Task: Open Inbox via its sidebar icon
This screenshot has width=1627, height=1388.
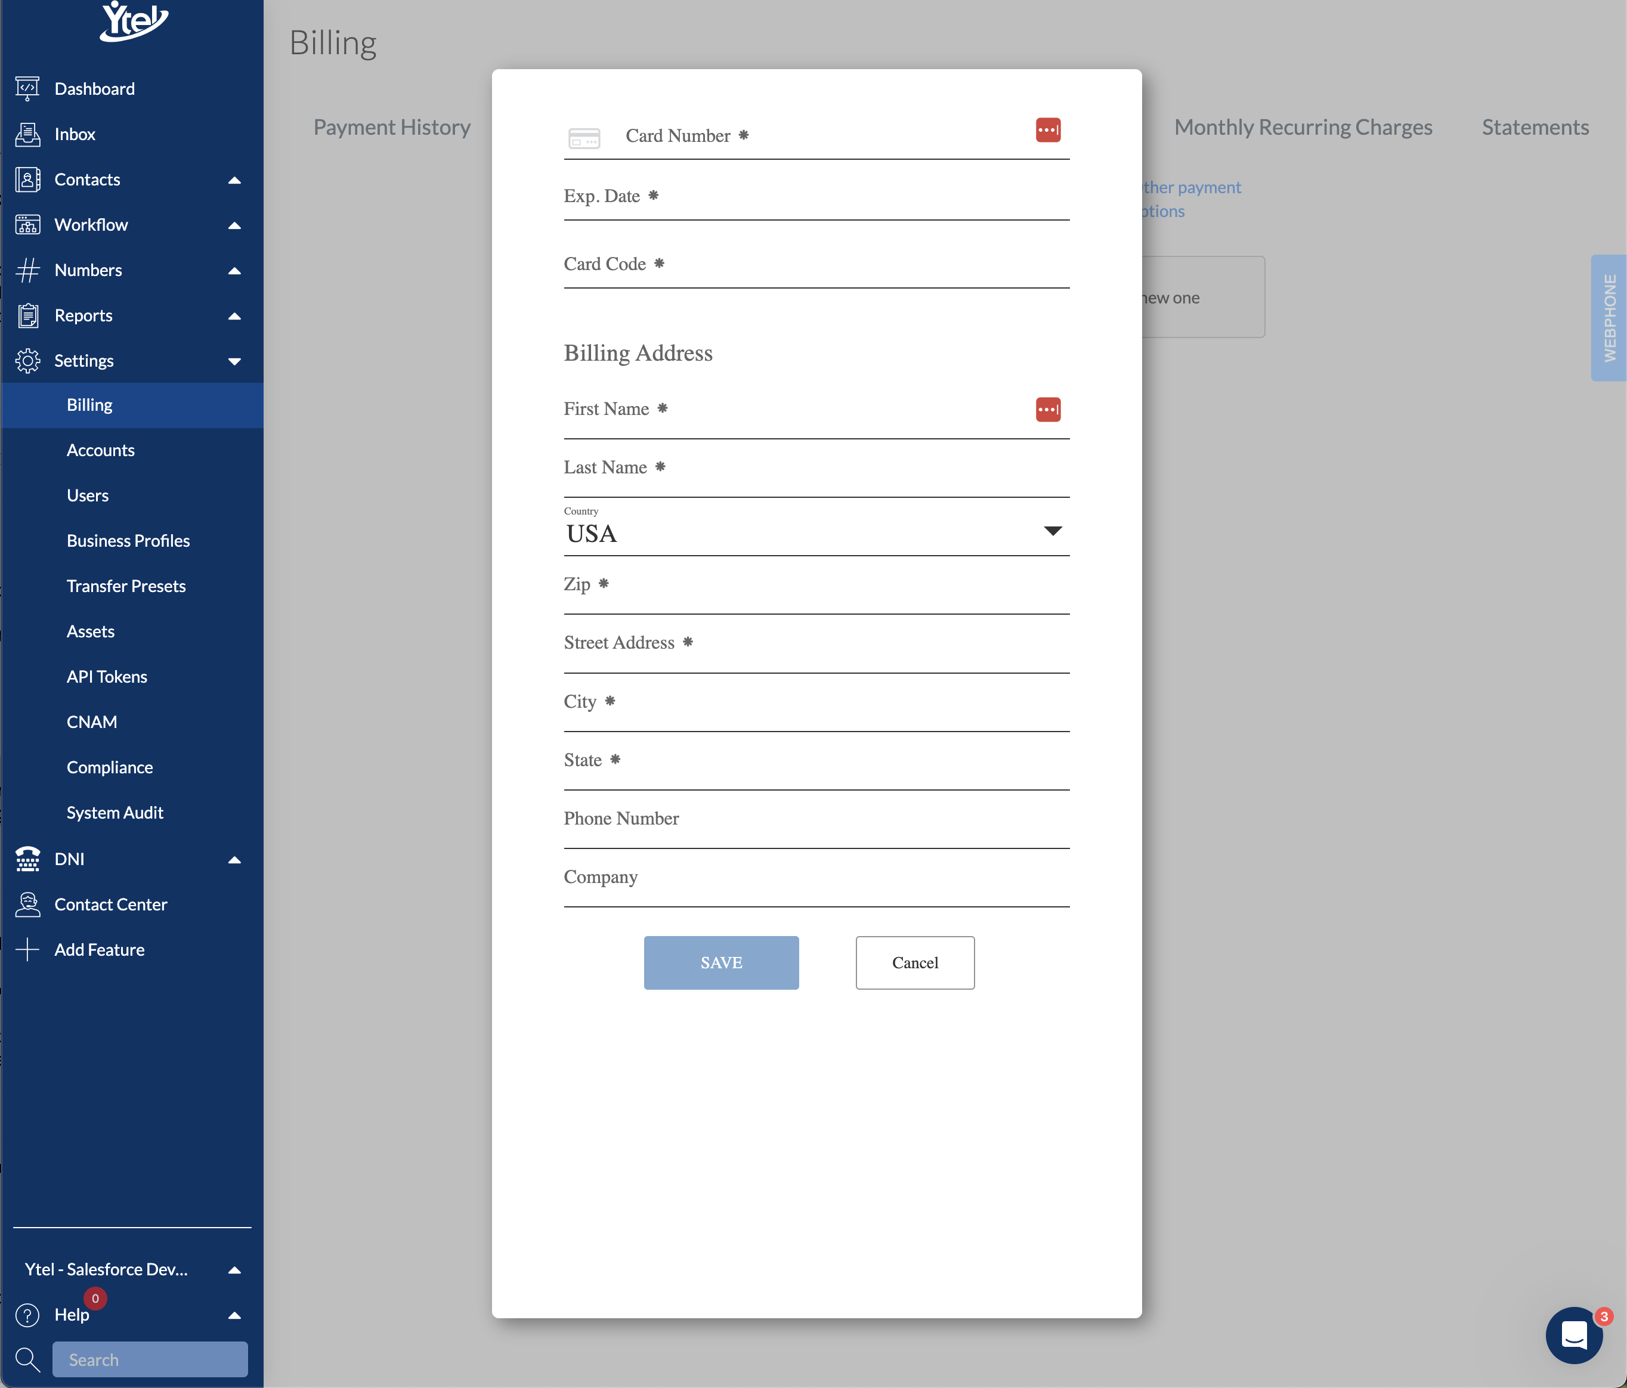Action: pos(27,134)
